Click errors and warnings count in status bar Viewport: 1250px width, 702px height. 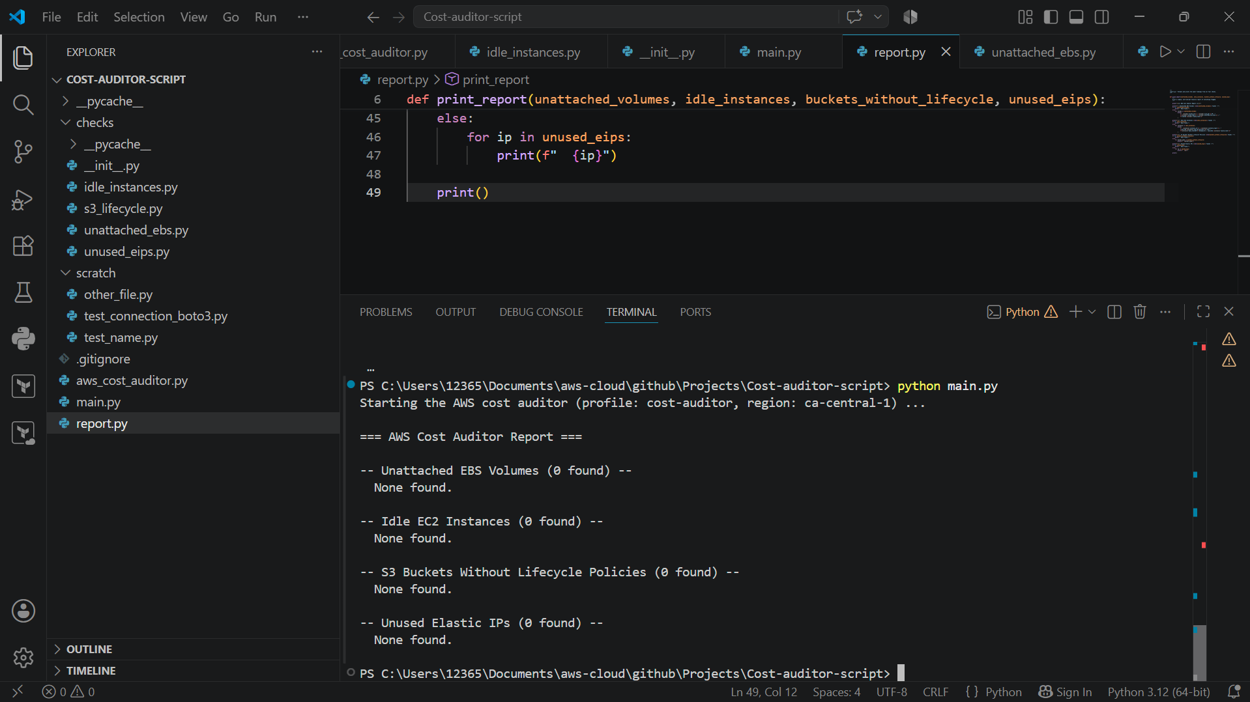[68, 692]
